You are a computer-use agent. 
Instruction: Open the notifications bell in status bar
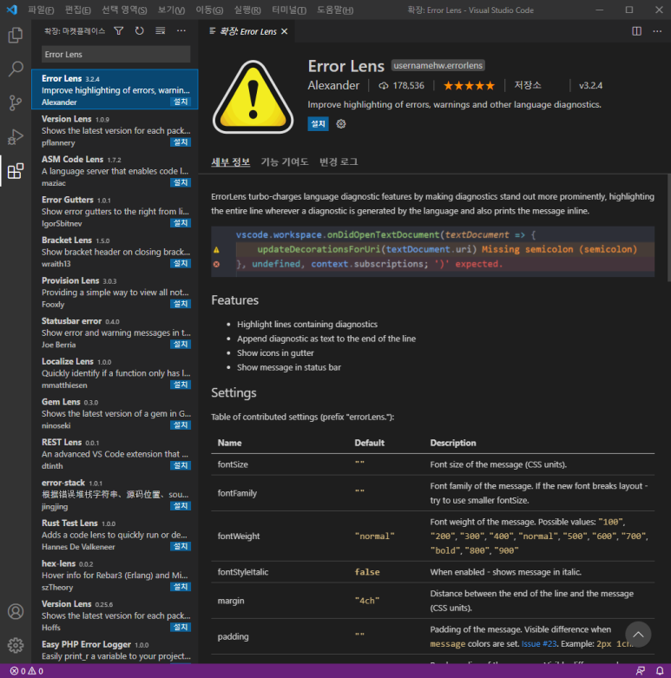click(x=660, y=671)
